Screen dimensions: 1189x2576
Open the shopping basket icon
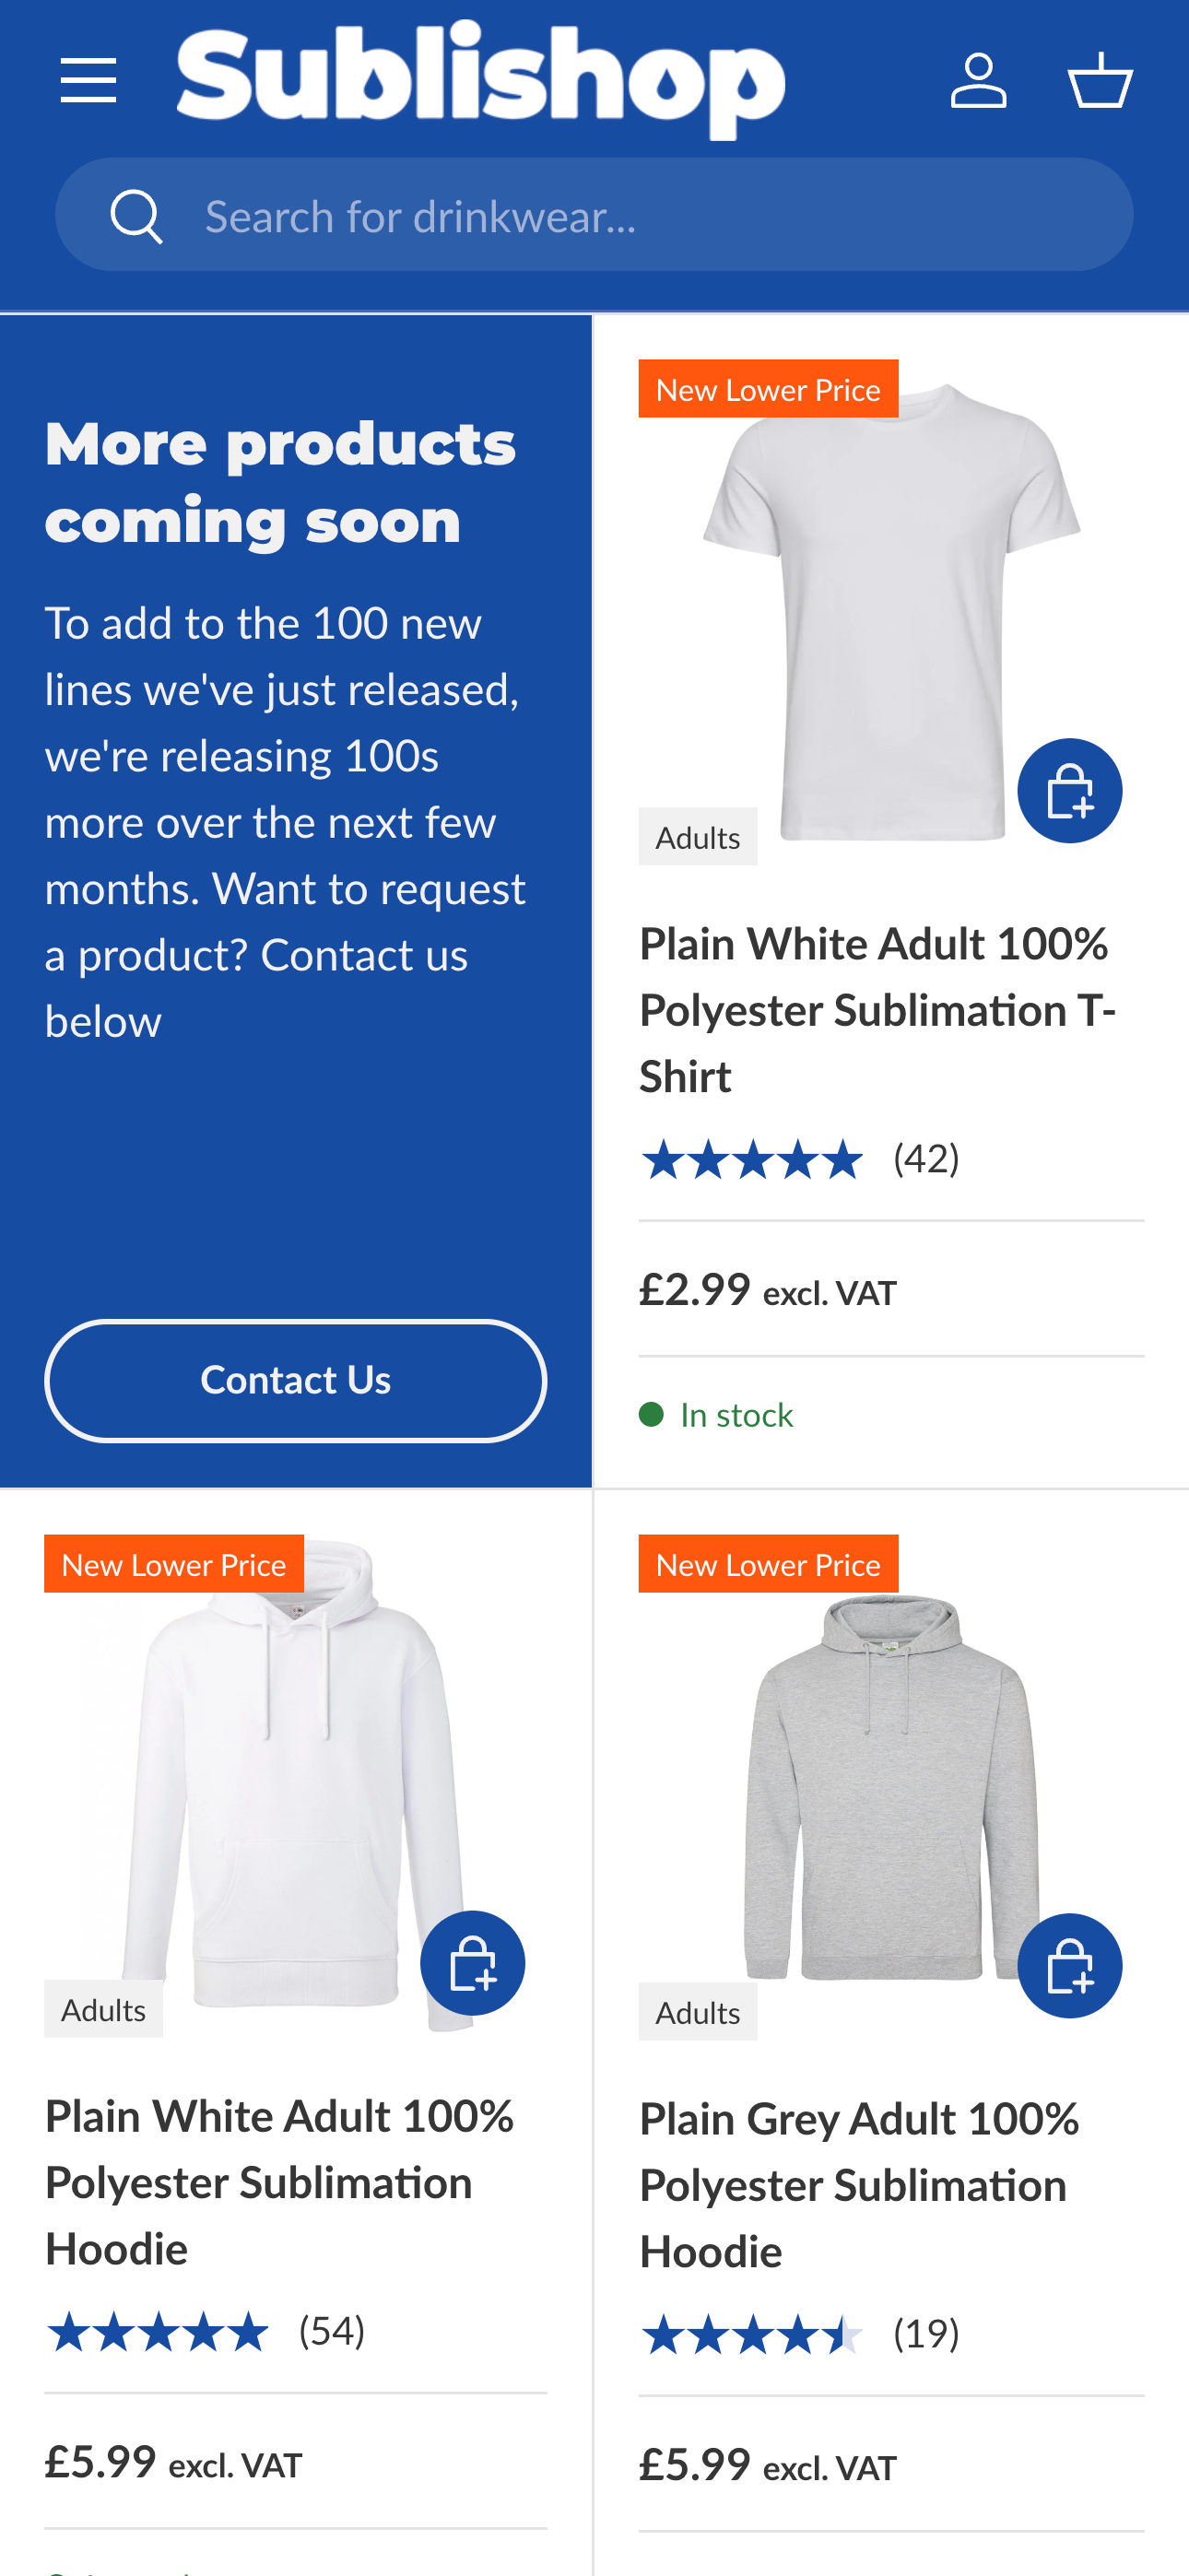coord(1100,80)
